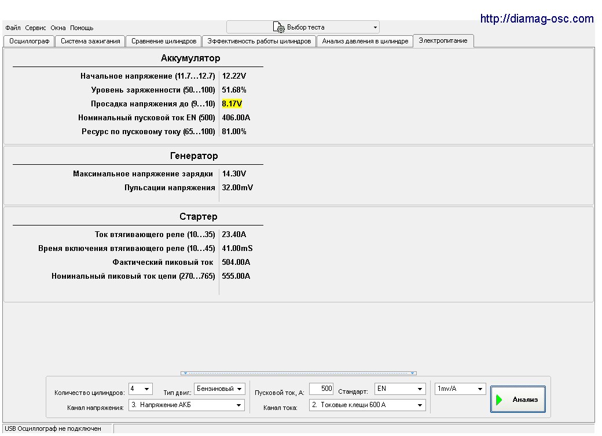Click the green play arrow on Анализ
This screenshot has width=602, height=436.
point(499,400)
